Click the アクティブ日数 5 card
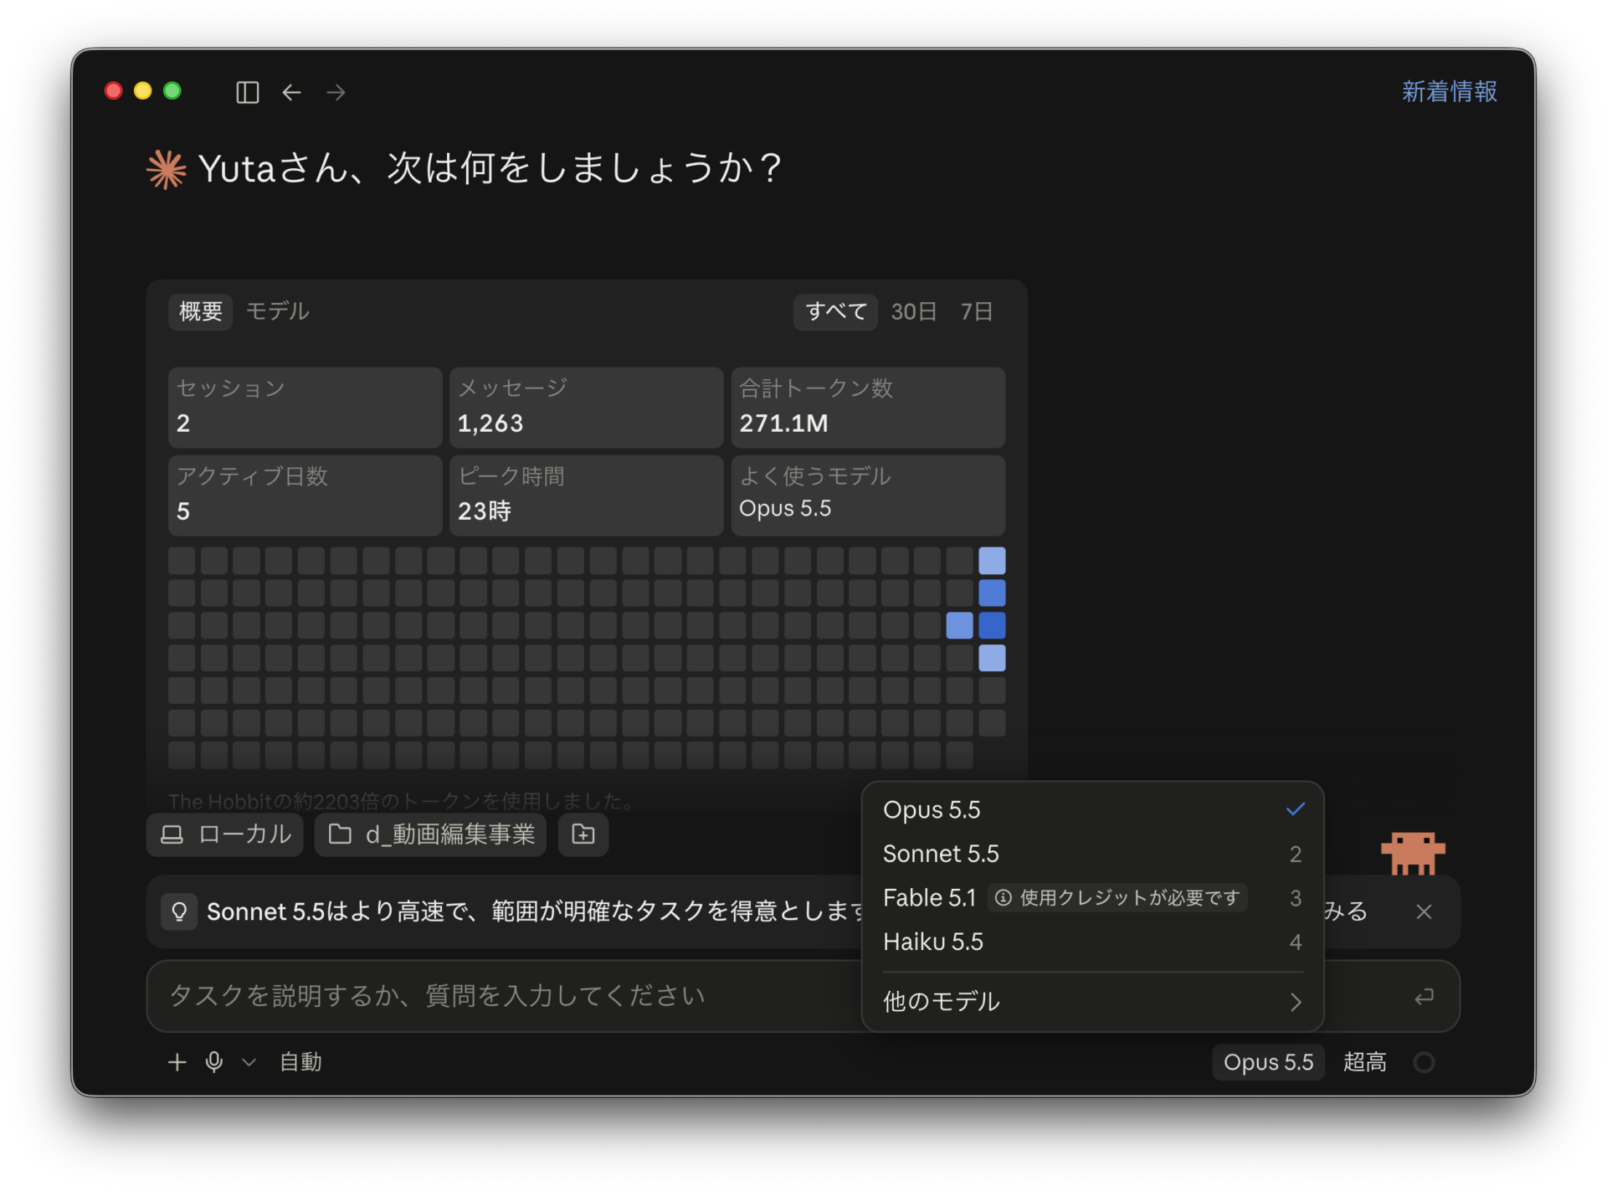 [305, 495]
